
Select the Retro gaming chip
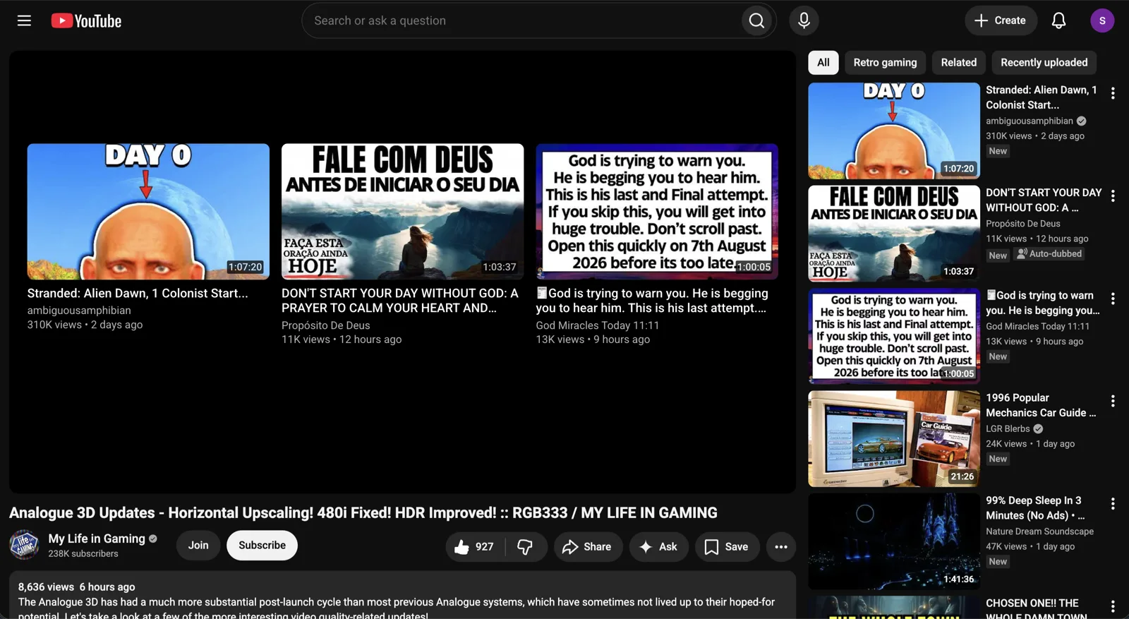(x=885, y=63)
